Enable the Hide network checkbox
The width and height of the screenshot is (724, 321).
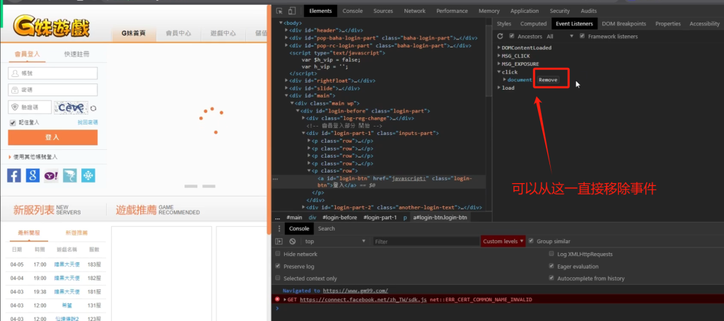pyautogui.click(x=277, y=254)
